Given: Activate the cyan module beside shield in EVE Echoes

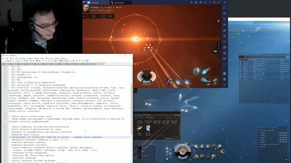Looking at the screenshot, I should (x=206, y=71).
